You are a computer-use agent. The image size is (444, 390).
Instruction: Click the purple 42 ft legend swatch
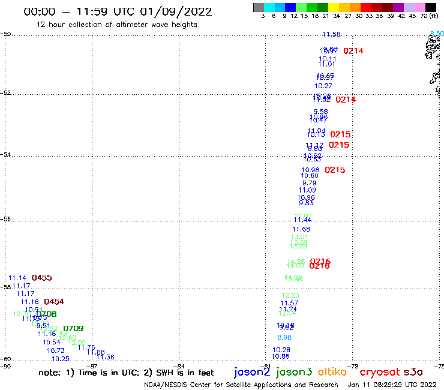click(398, 7)
